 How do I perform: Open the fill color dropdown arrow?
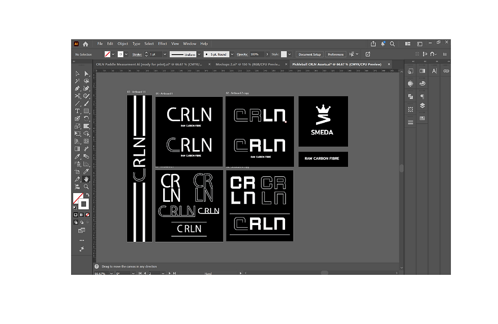pos(113,54)
